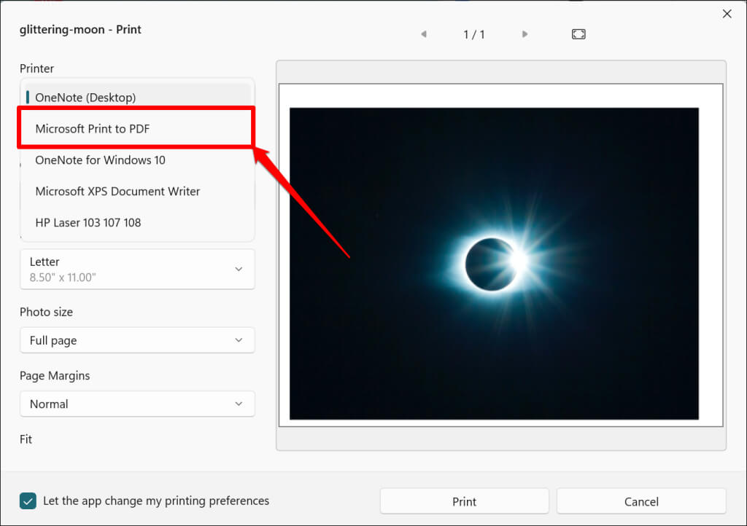Click the 1 / 1 page indicator
747x526 pixels.
tap(474, 34)
